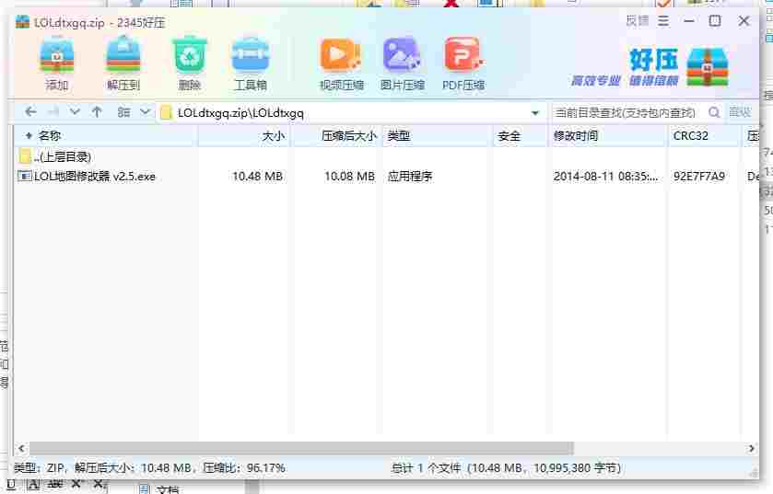The height and width of the screenshot is (494, 773).
Task: Open the PDF压缩 compression tool
Action: pyautogui.click(x=463, y=63)
